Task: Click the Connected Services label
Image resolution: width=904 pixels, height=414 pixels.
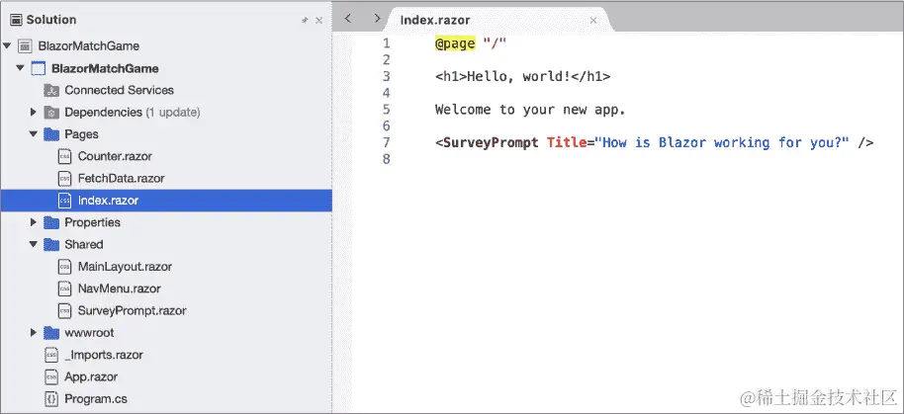Action: [120, 90]
